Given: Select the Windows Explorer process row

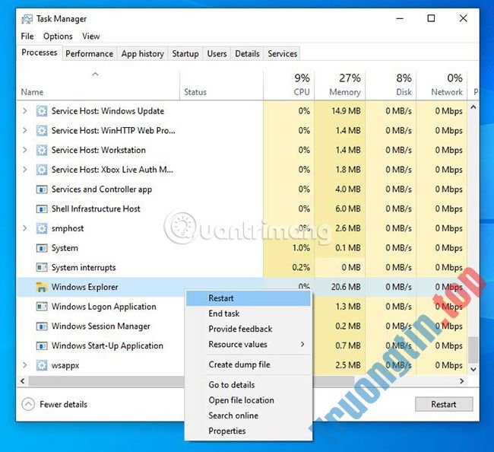Looking at the screenshot, I should point(242,287).
